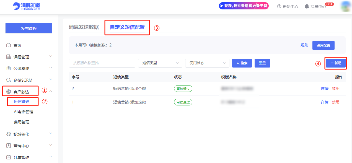This screenshot has width=352, height=163.
Task: Click the 序号 column header
Action: 76,77
